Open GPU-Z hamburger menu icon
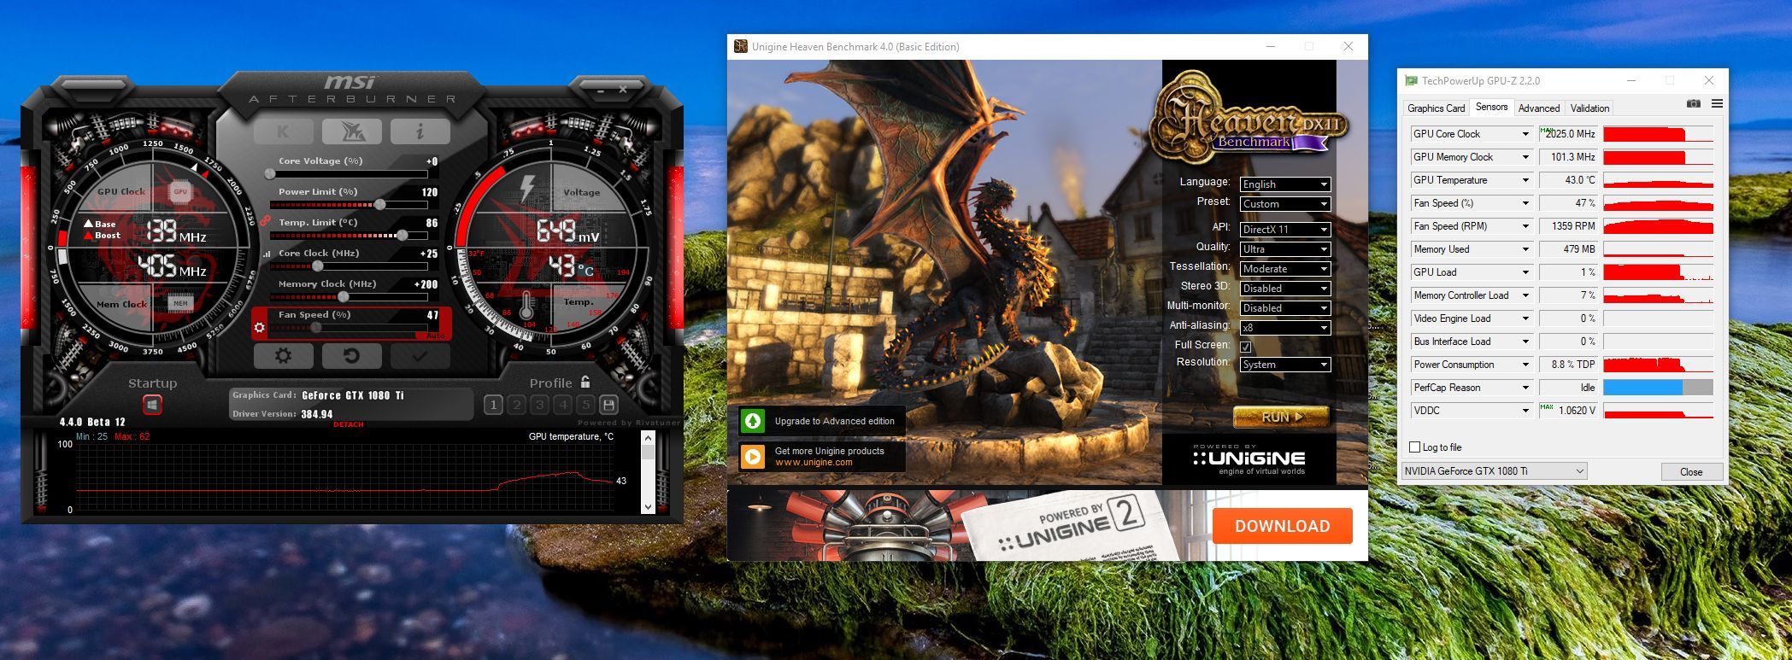Viewport: 1792px width, 660px height. [x=1717, y=104]
